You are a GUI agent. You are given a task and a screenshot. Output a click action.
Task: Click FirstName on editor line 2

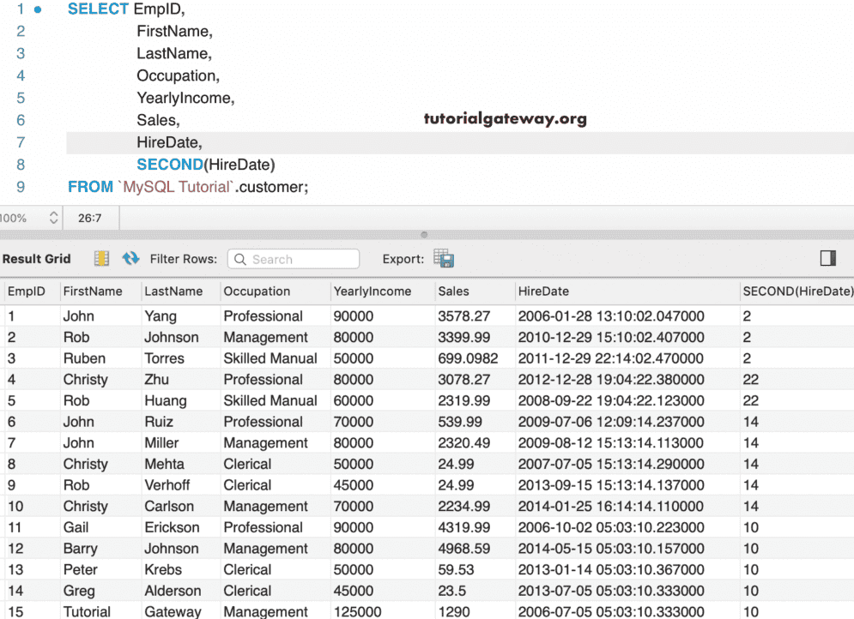point(173,32)
